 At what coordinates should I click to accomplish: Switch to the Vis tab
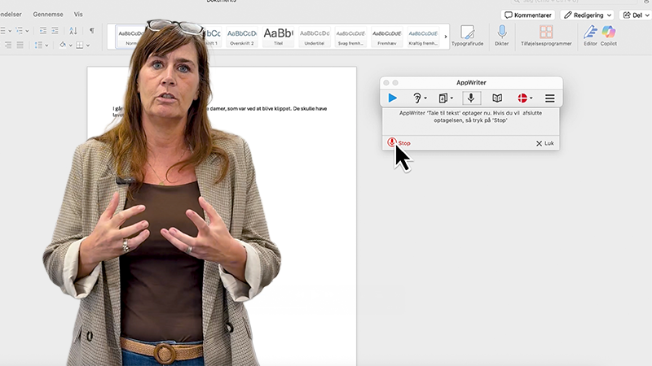tap(78, 14)
